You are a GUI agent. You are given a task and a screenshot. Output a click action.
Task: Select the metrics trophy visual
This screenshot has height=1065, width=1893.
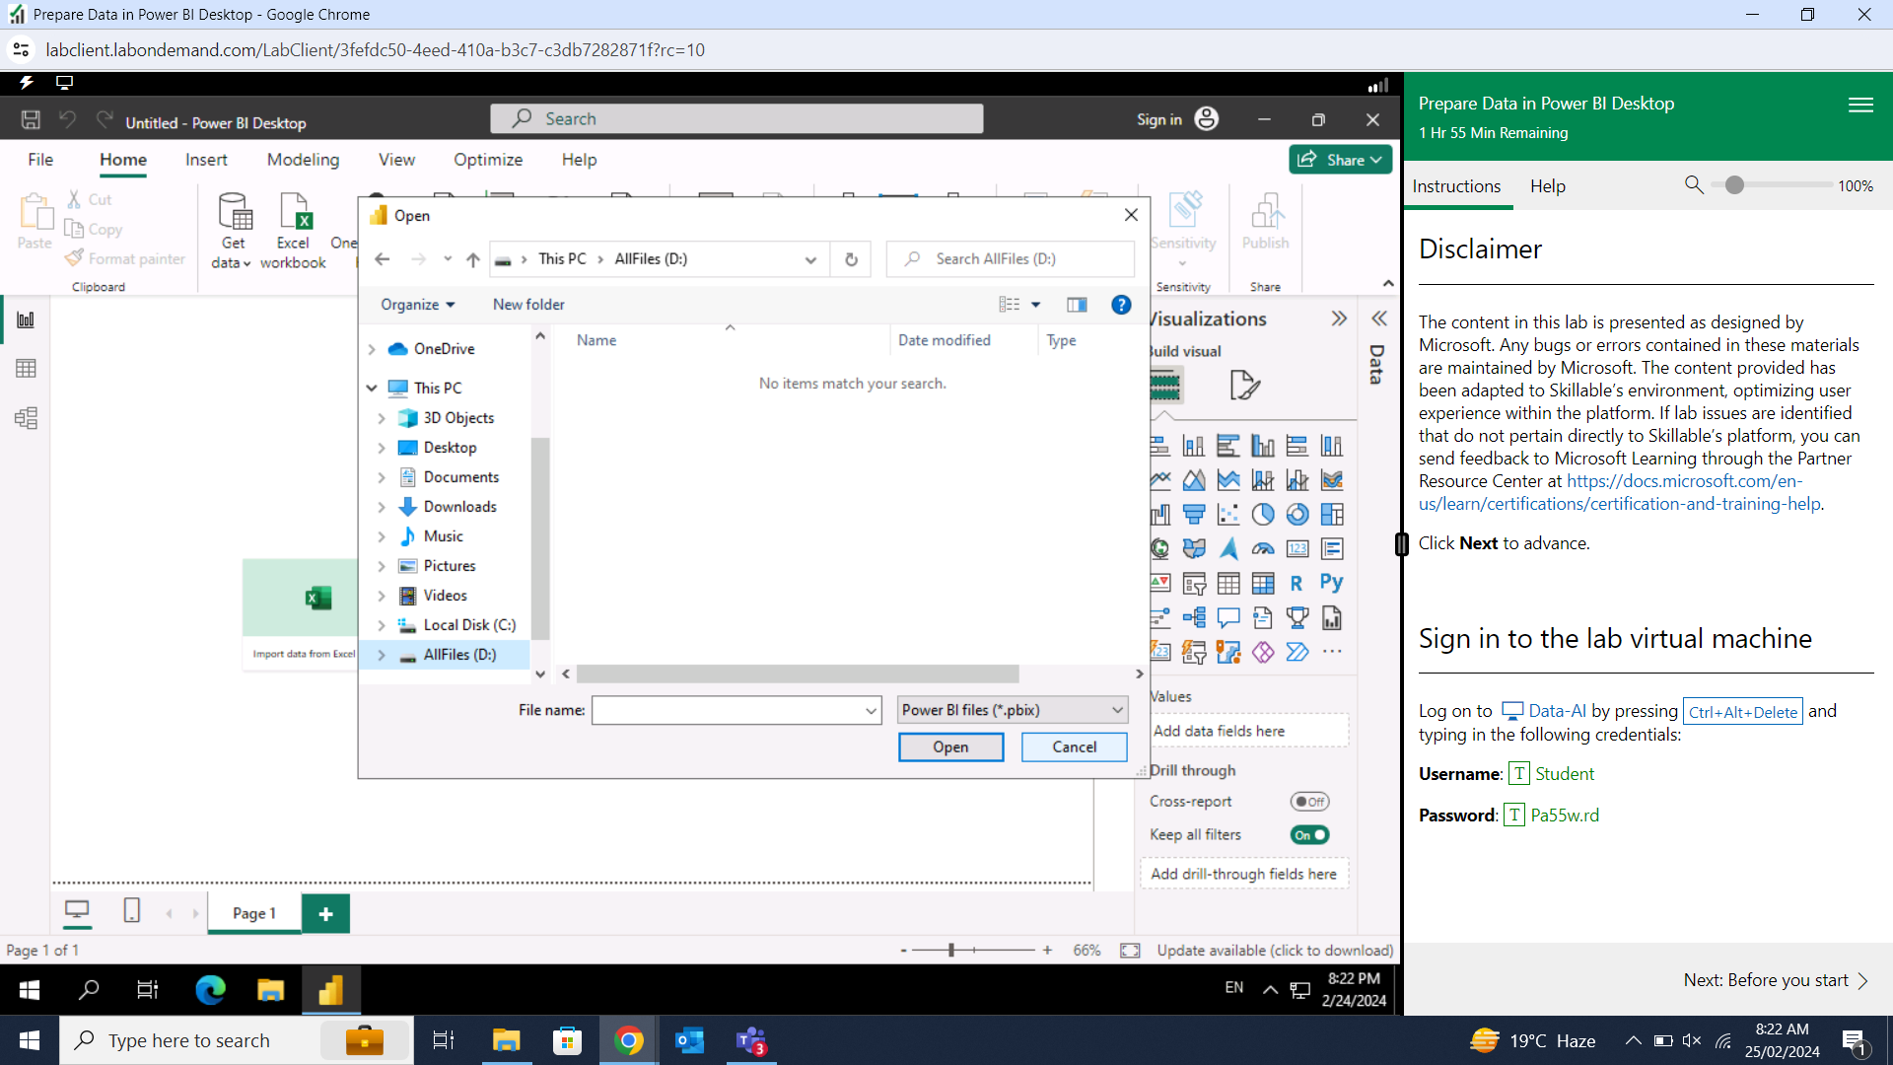click(1297, 618)
